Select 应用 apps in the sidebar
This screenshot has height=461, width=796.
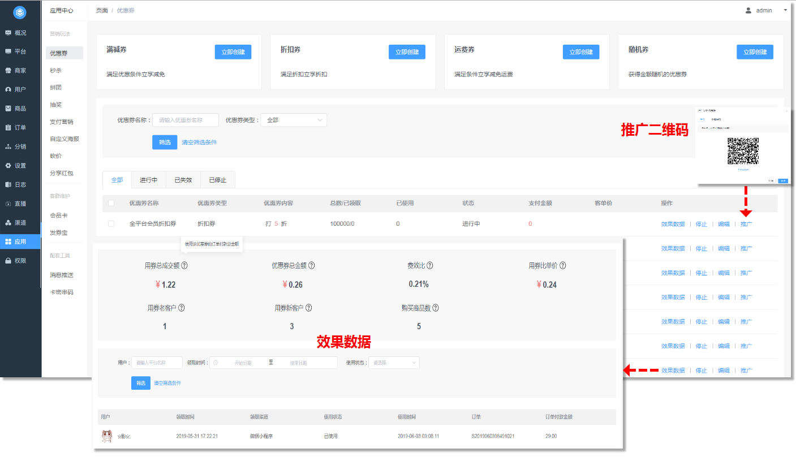(x=20, y=242)
